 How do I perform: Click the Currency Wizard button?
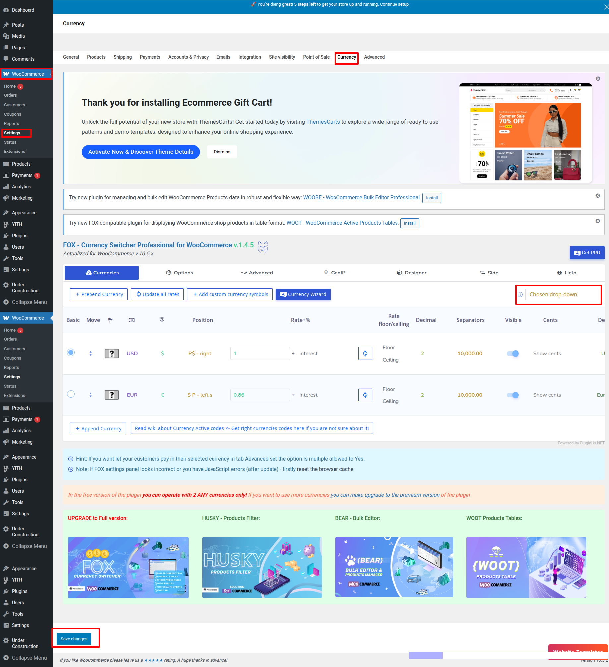click(x=303, y=294)
